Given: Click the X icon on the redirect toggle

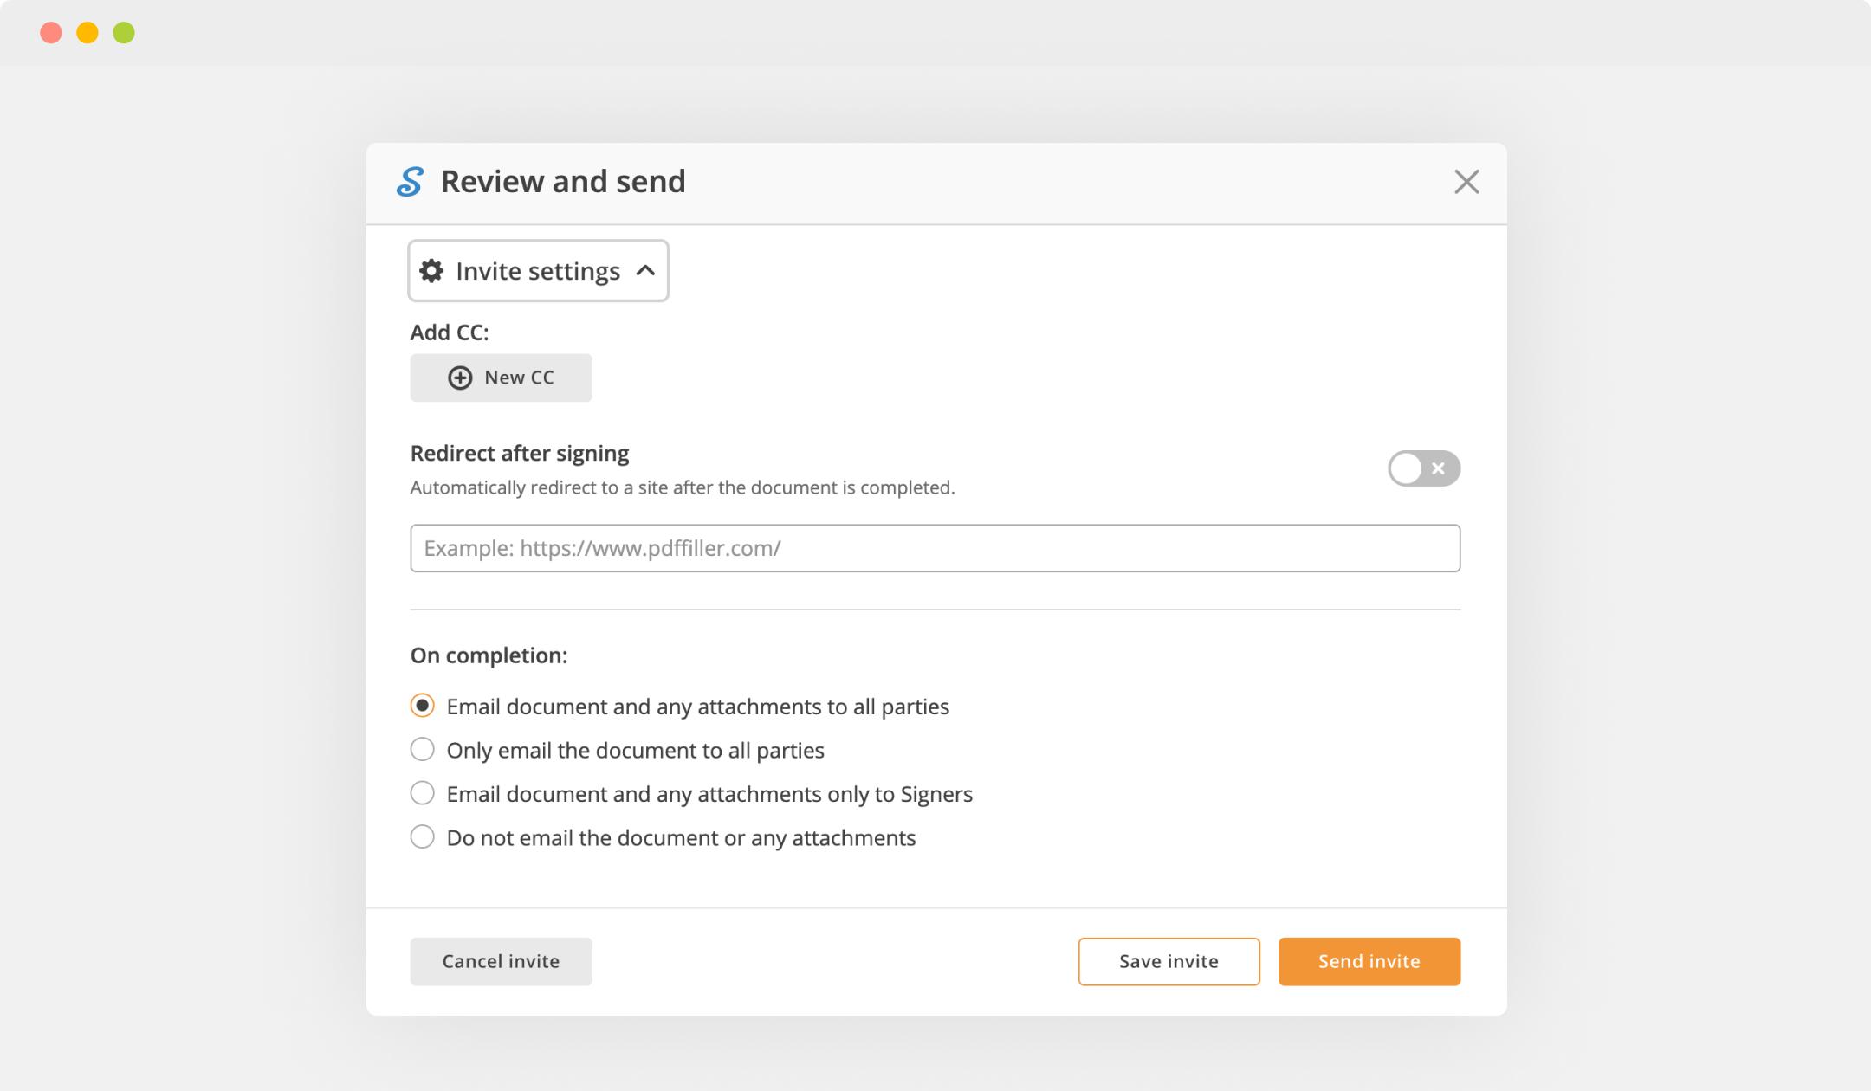Looking at the screenshot, I should [x=1439, y=468].
